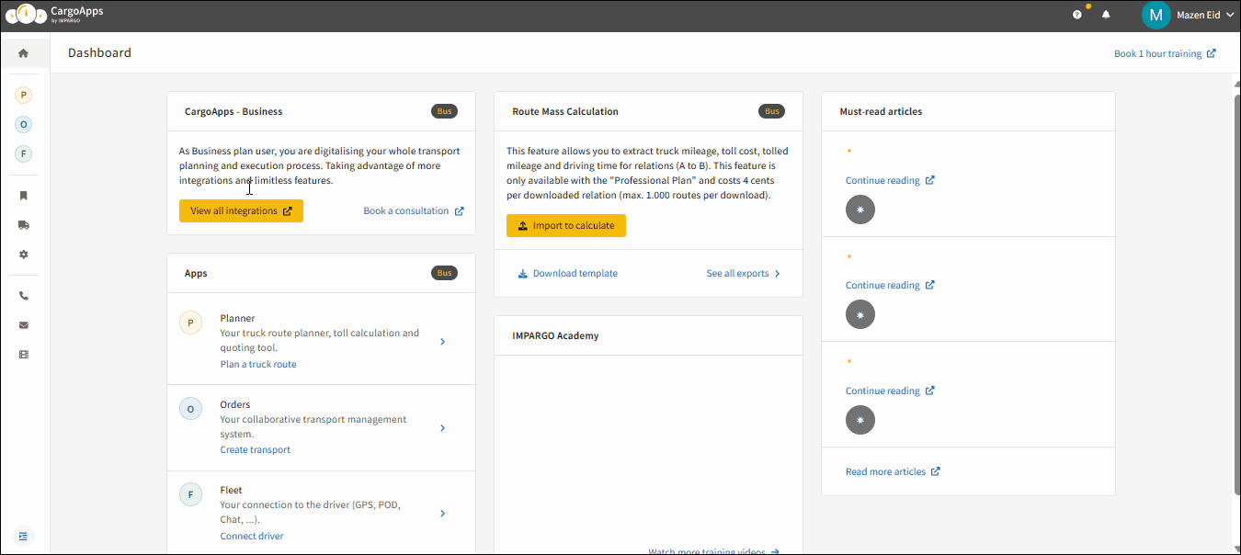Click the CargoApps - Business heading
Image resolution: width=1241 pixels, height=555 pixels.
click(x=233, y=111)
